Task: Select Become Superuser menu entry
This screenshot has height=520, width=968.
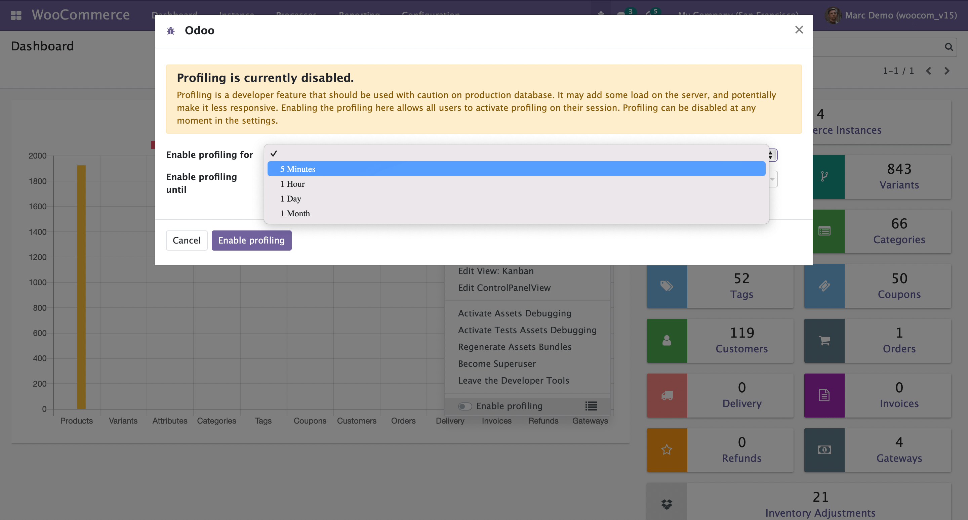Action: [497, 363]
